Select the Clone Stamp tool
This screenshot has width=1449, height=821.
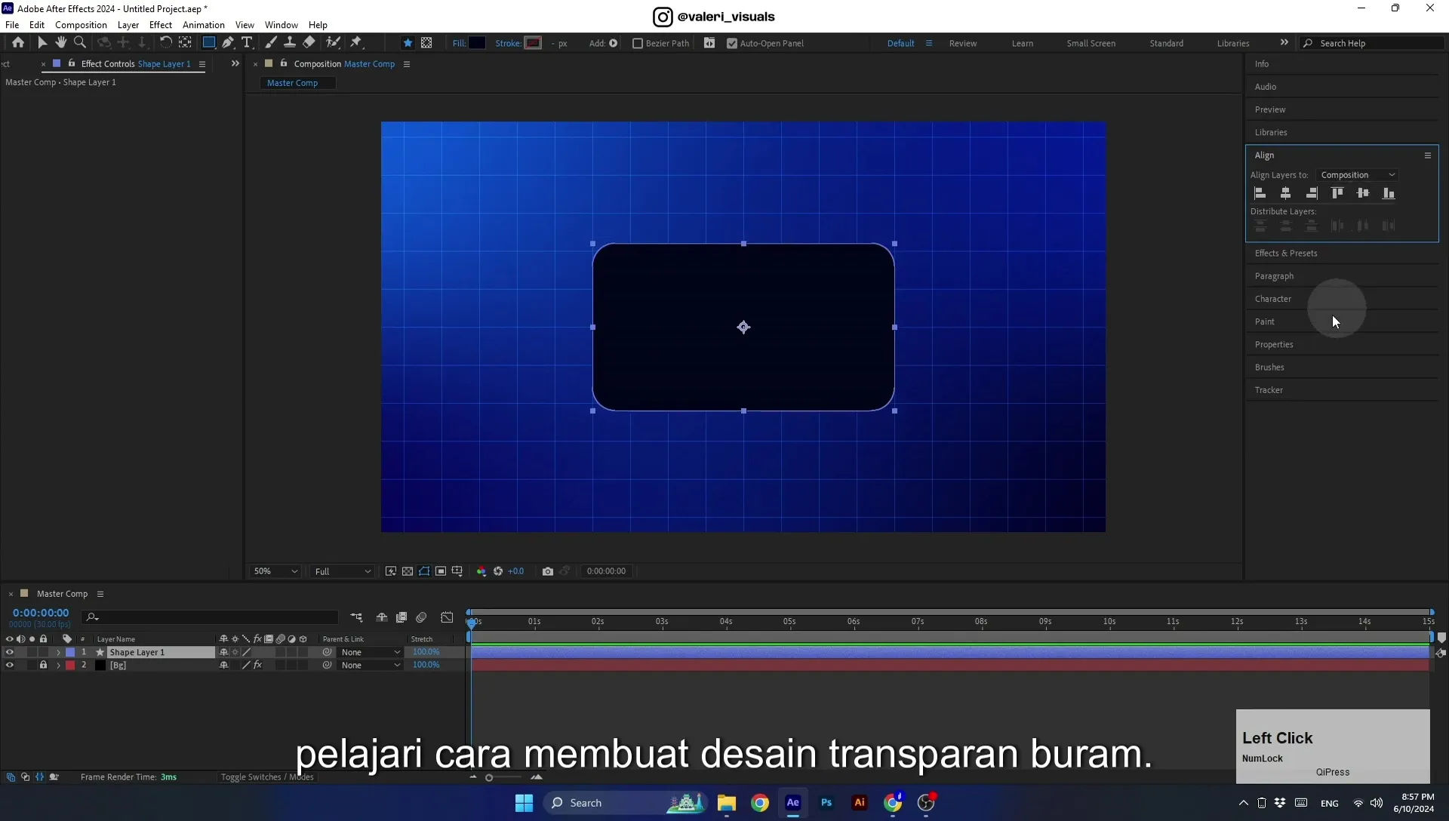[290, 43]
